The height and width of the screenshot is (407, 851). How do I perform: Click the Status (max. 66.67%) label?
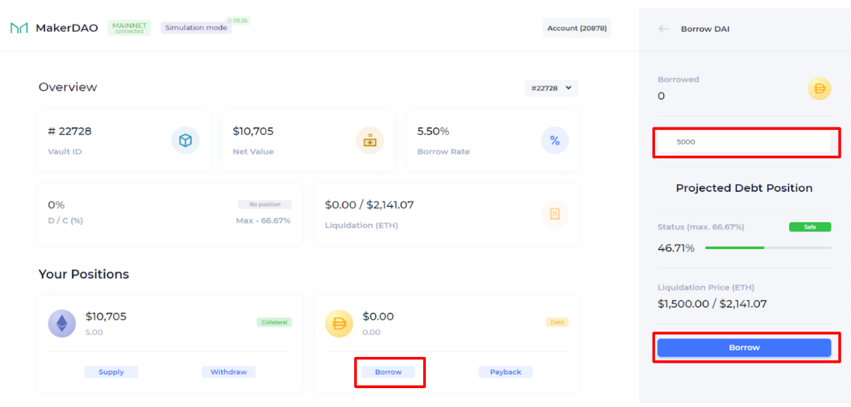pyautogui.click(x=701, y=227)
